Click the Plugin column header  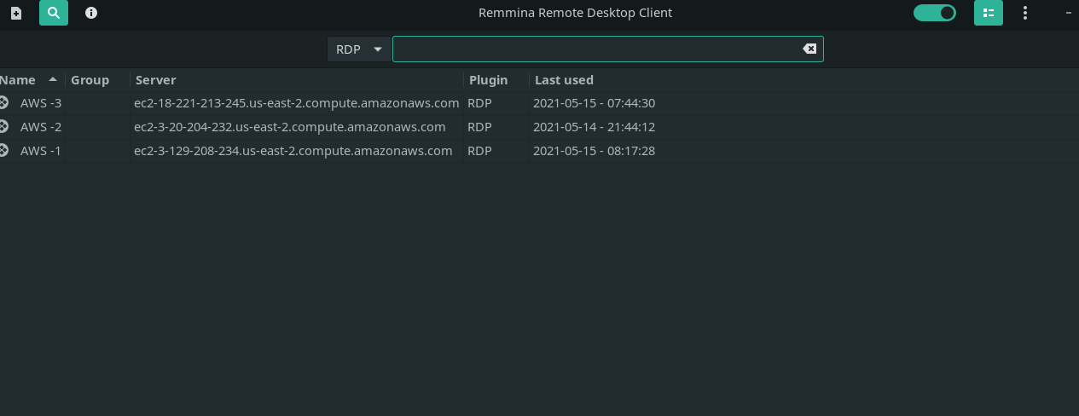[x=488, y=80]
